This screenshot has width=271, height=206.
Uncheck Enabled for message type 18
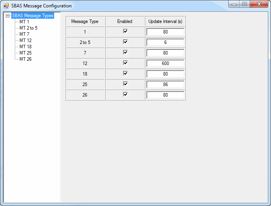125,74
